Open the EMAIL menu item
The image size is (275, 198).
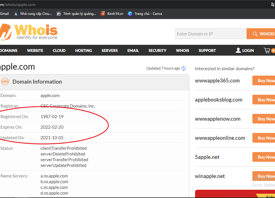click(133, 50)
